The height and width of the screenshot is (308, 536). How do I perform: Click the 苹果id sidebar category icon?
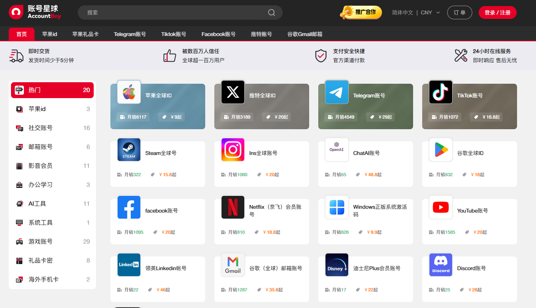pos(19,109)
